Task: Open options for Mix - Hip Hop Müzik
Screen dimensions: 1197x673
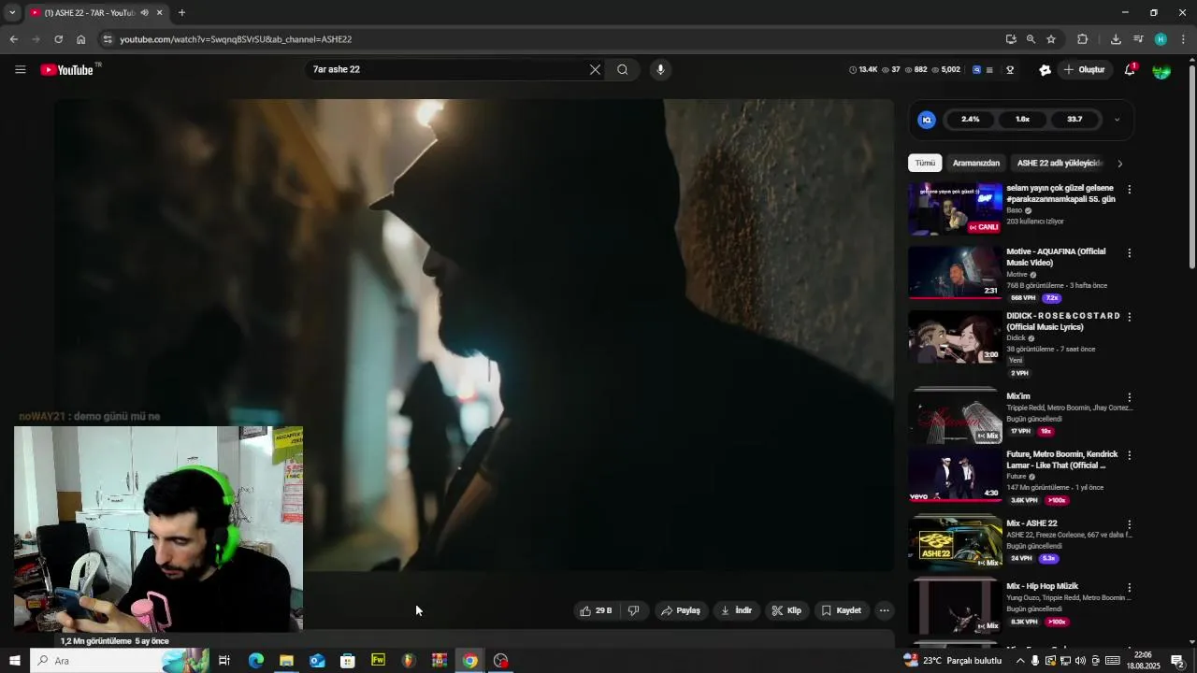Action: pos(1129,588)
